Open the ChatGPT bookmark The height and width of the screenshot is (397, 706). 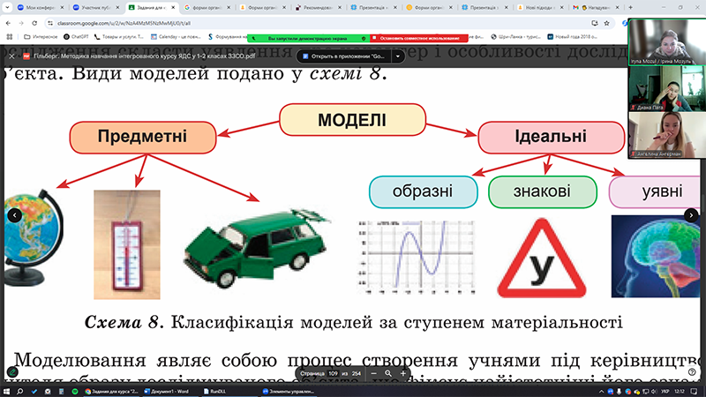click(x=76, y=36)
